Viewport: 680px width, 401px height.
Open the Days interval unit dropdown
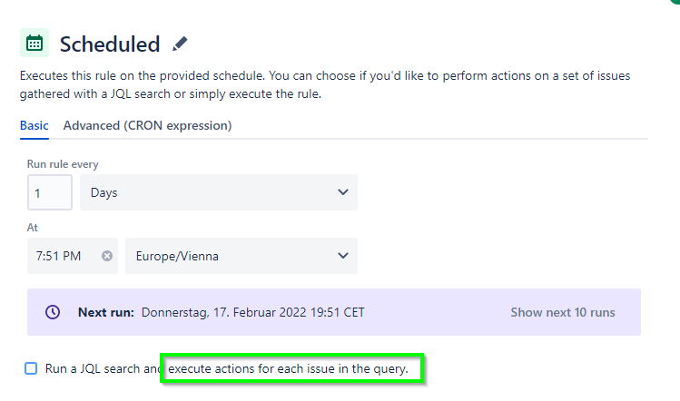pyautogui.click(x=218, y=192)
